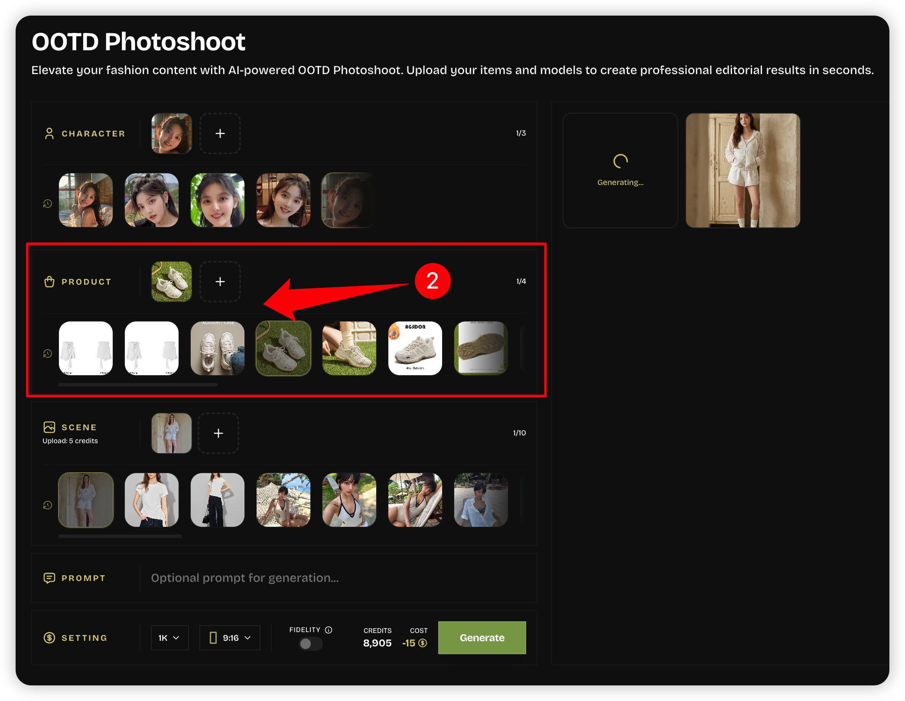Pick highlighted scene history by wooden door
Viewport: 905px width, 701px height.
[x=86, y=500]
